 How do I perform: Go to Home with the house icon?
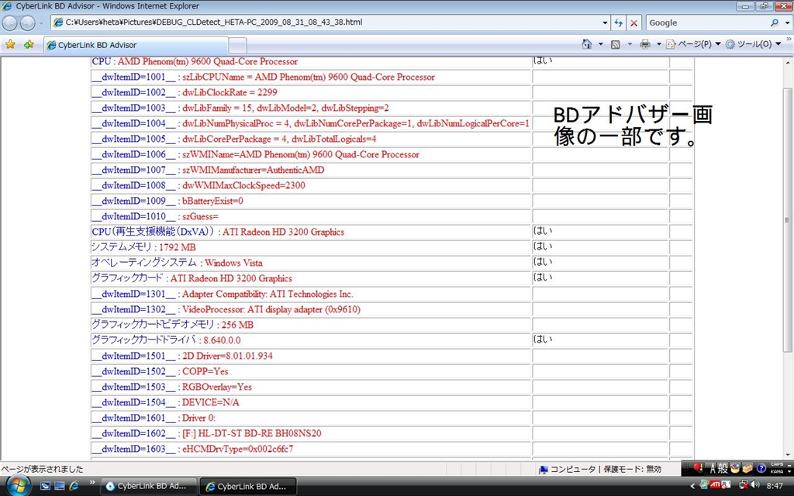[x=586, y=44]
